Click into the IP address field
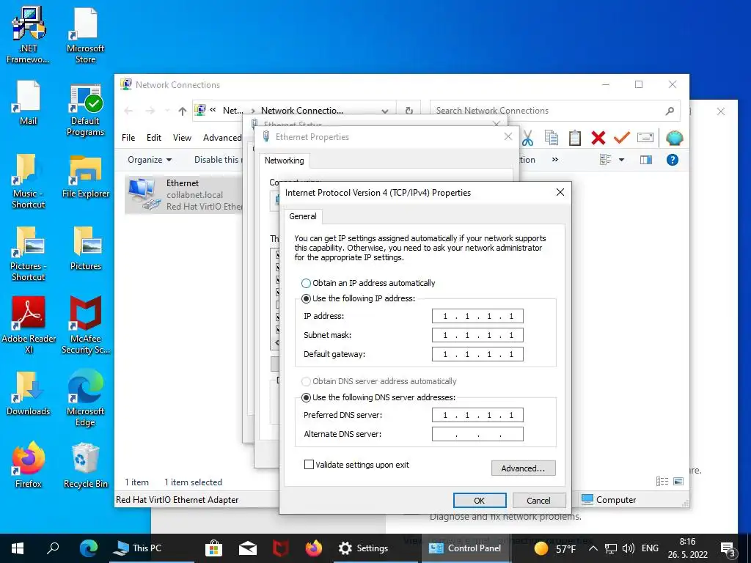Screen dimensions: 751x563 [x=477, y=316]
